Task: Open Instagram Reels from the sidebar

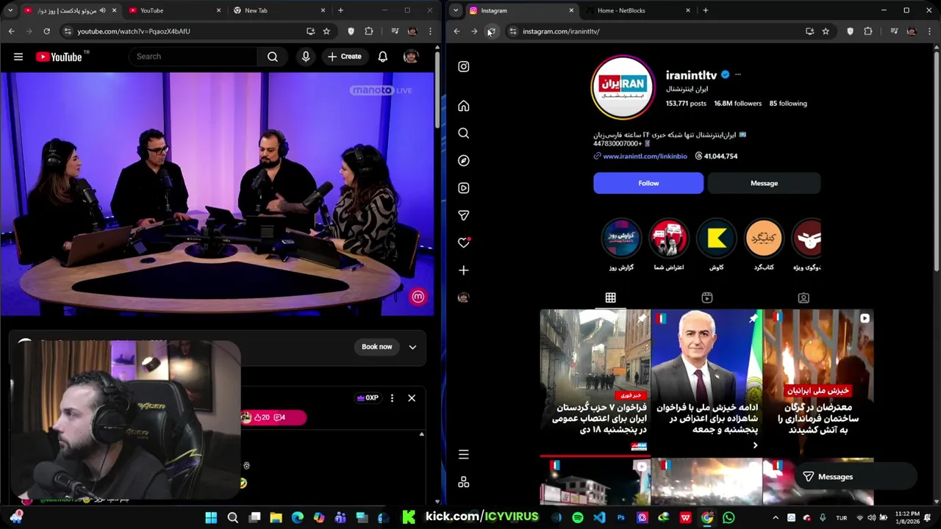Action: [x=464, y=188]
